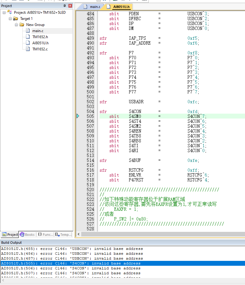245x285 pixels.
Task: Select TM1652.c in the project tree
Action: pyautogui.click(x=40, y=49)
